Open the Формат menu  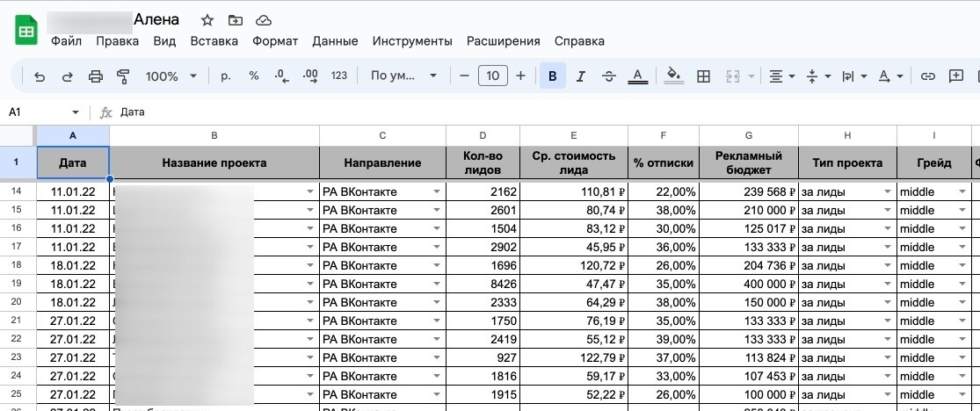[x=275, y=41]
